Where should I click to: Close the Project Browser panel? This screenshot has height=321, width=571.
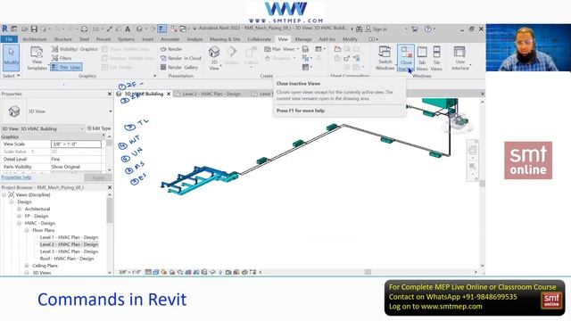(110, 187)
